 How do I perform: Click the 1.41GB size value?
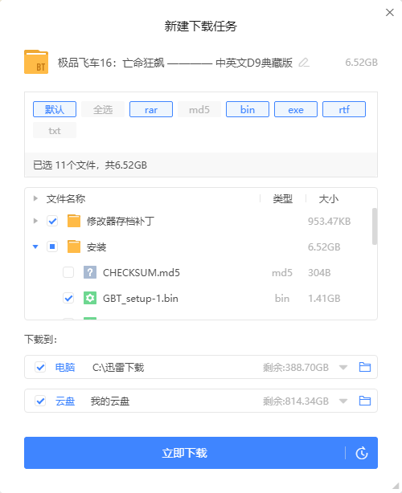(x=324, y=298)
